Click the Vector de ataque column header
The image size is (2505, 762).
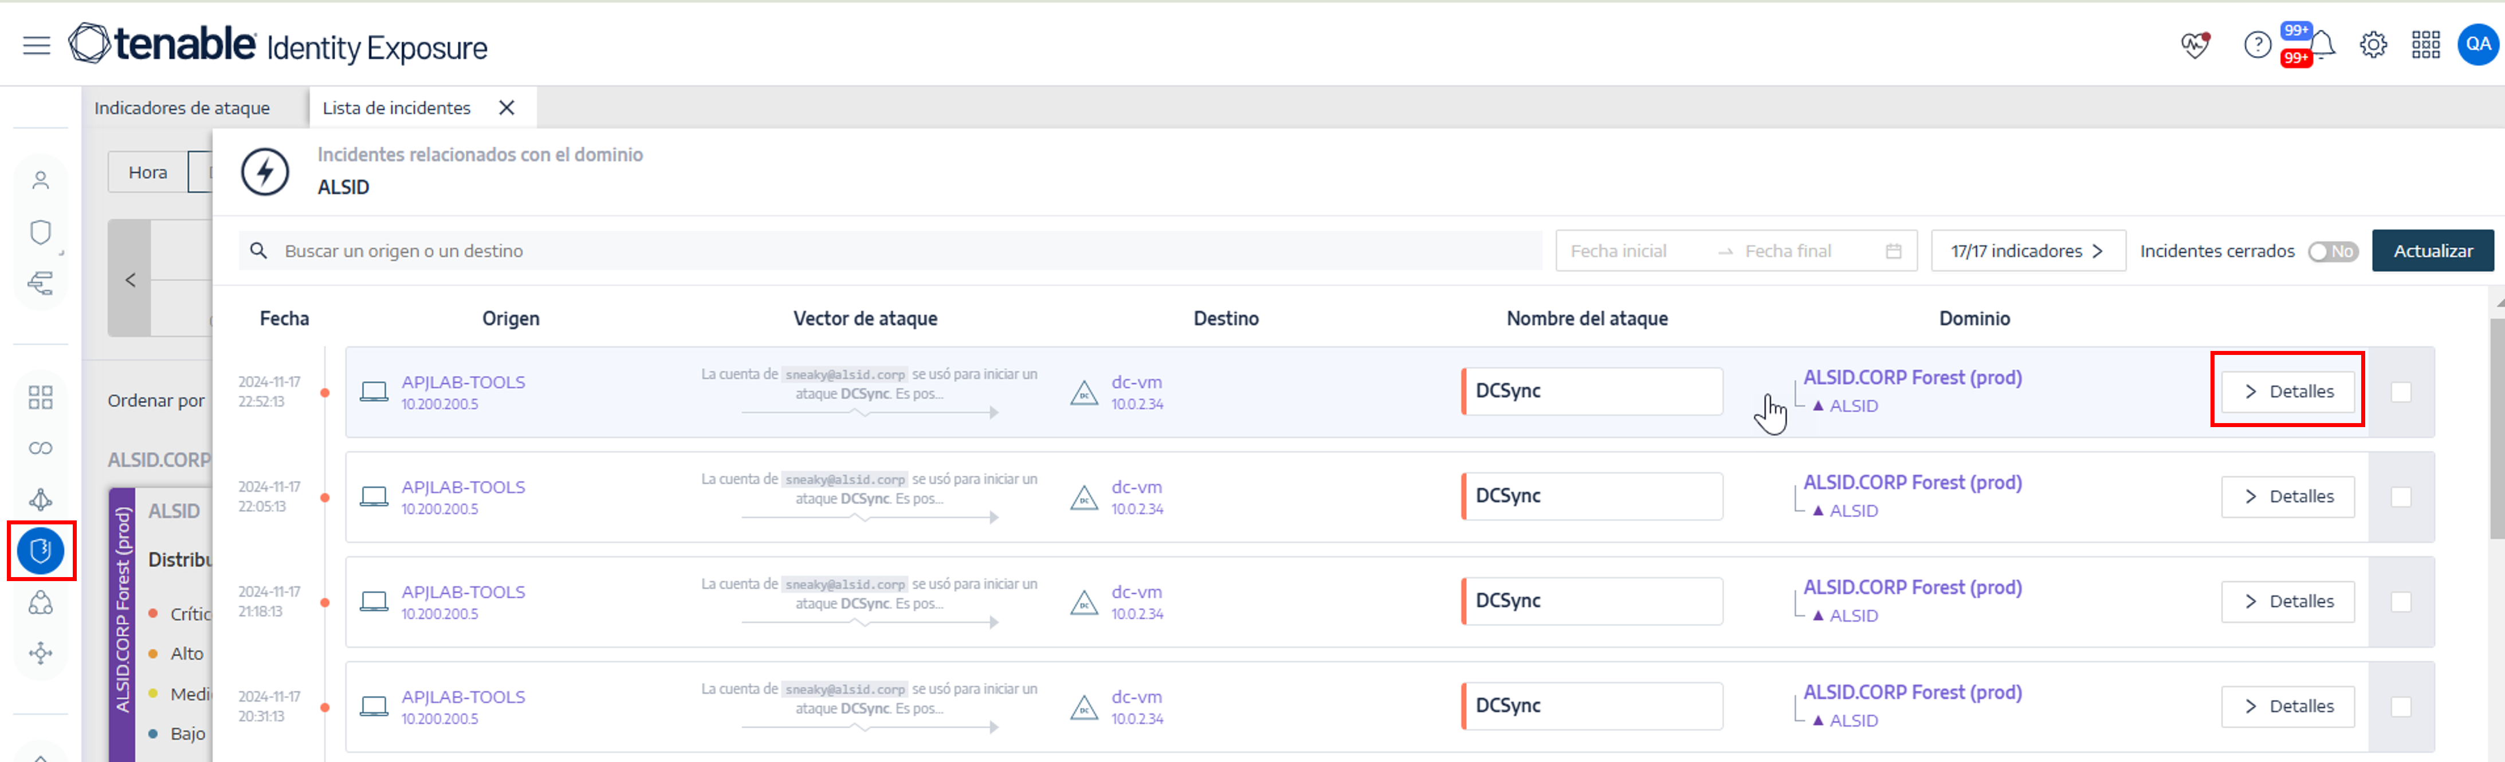pyautogui.click(x=865, y=318)
